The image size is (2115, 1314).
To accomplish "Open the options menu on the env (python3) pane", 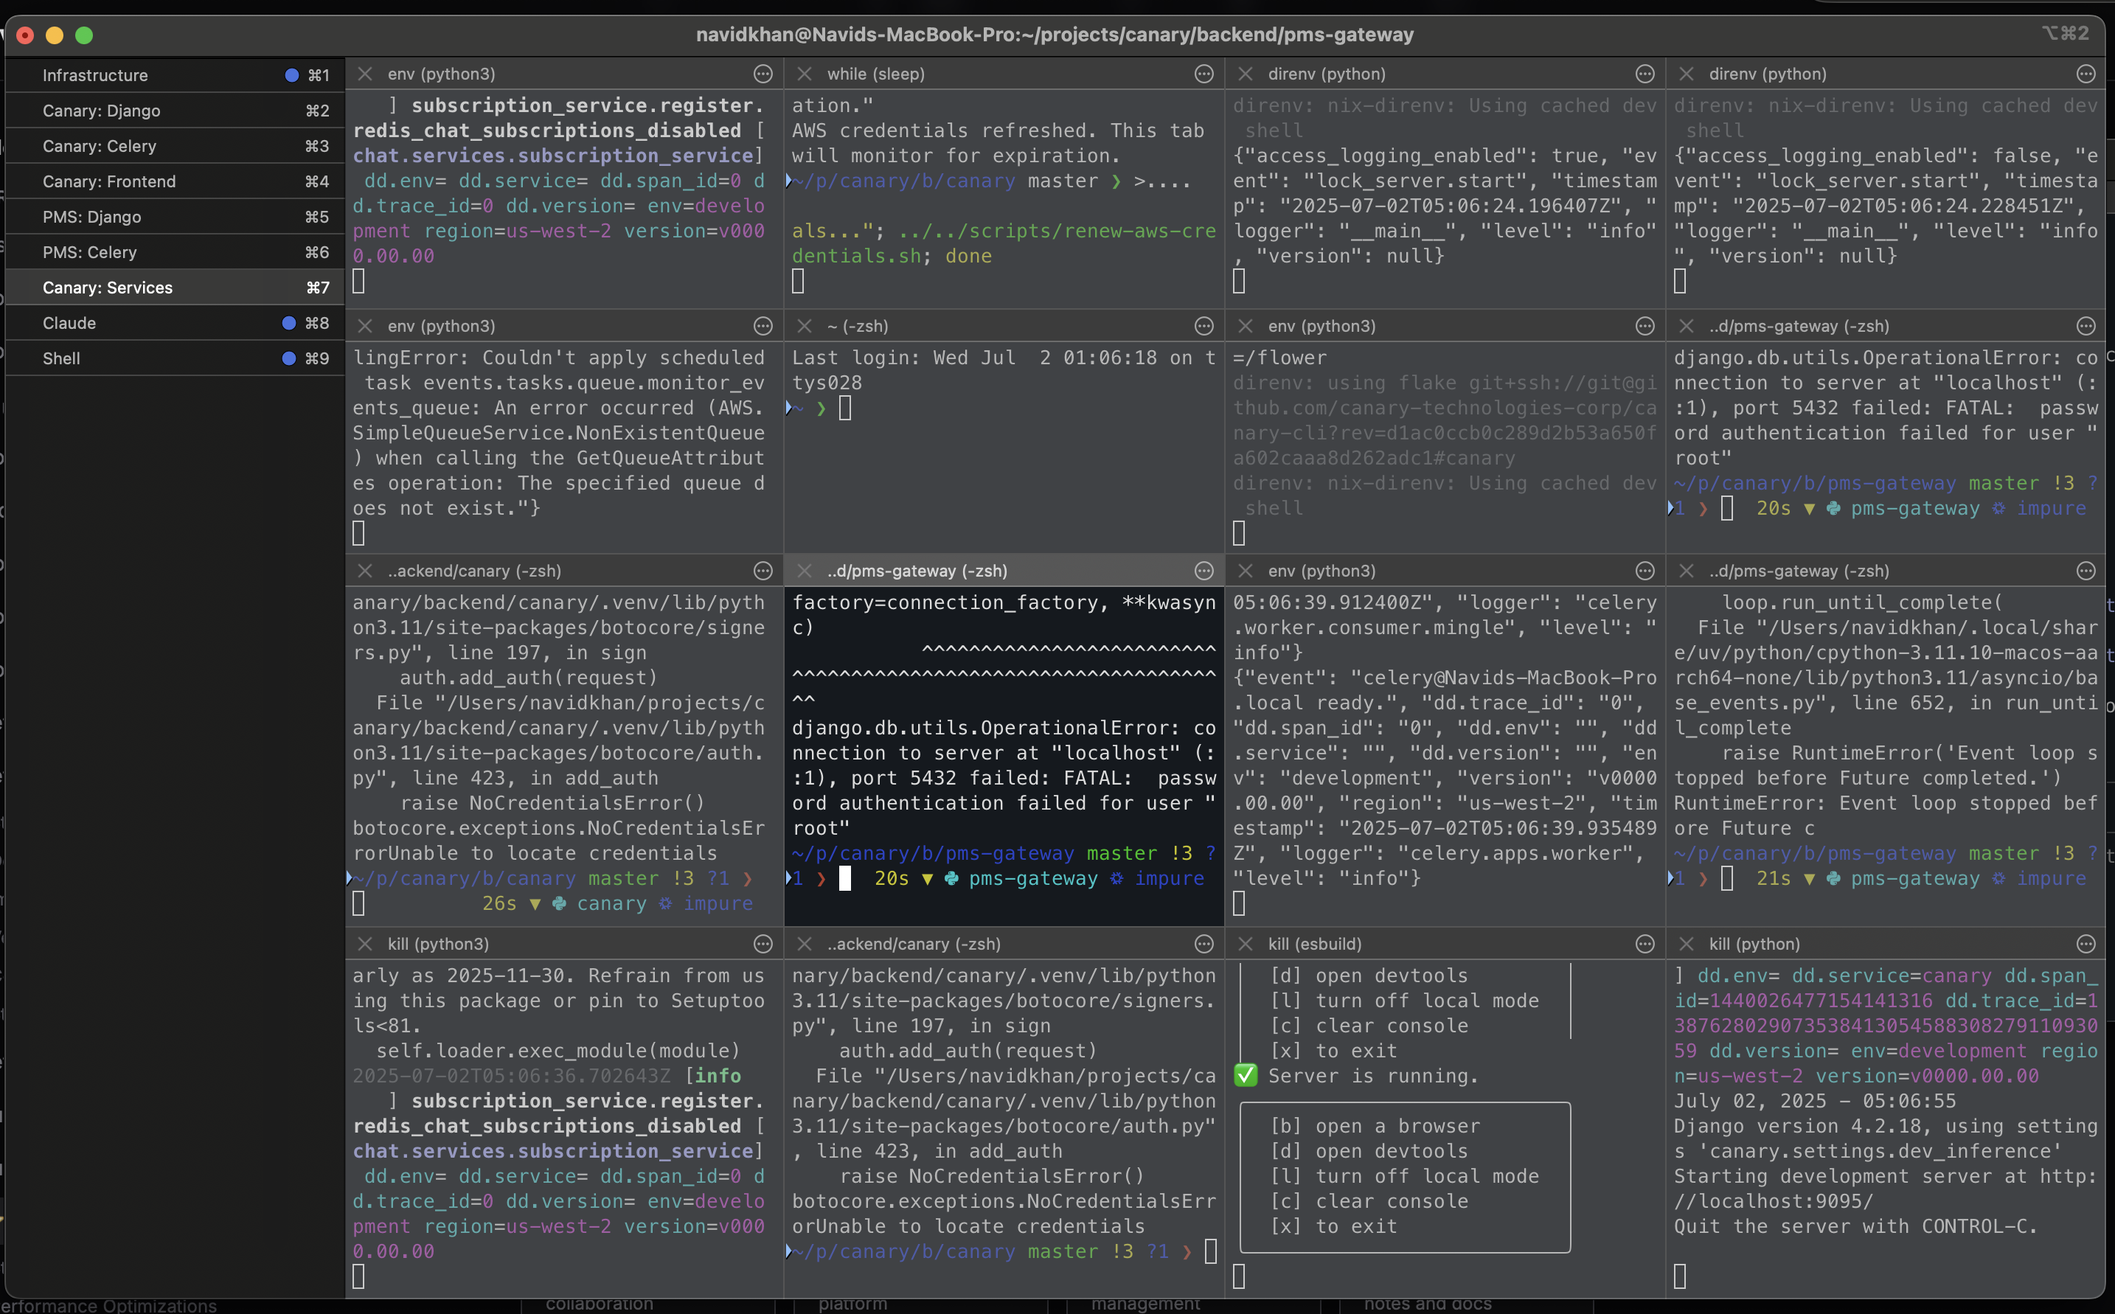I will point(763,74).
